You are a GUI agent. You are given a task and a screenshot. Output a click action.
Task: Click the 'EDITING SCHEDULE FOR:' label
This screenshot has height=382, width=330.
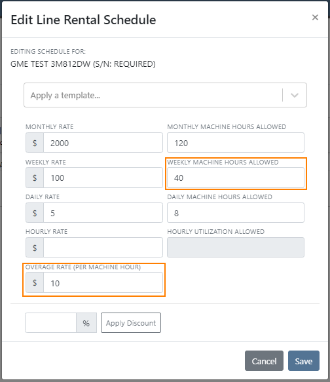[48, 51]
